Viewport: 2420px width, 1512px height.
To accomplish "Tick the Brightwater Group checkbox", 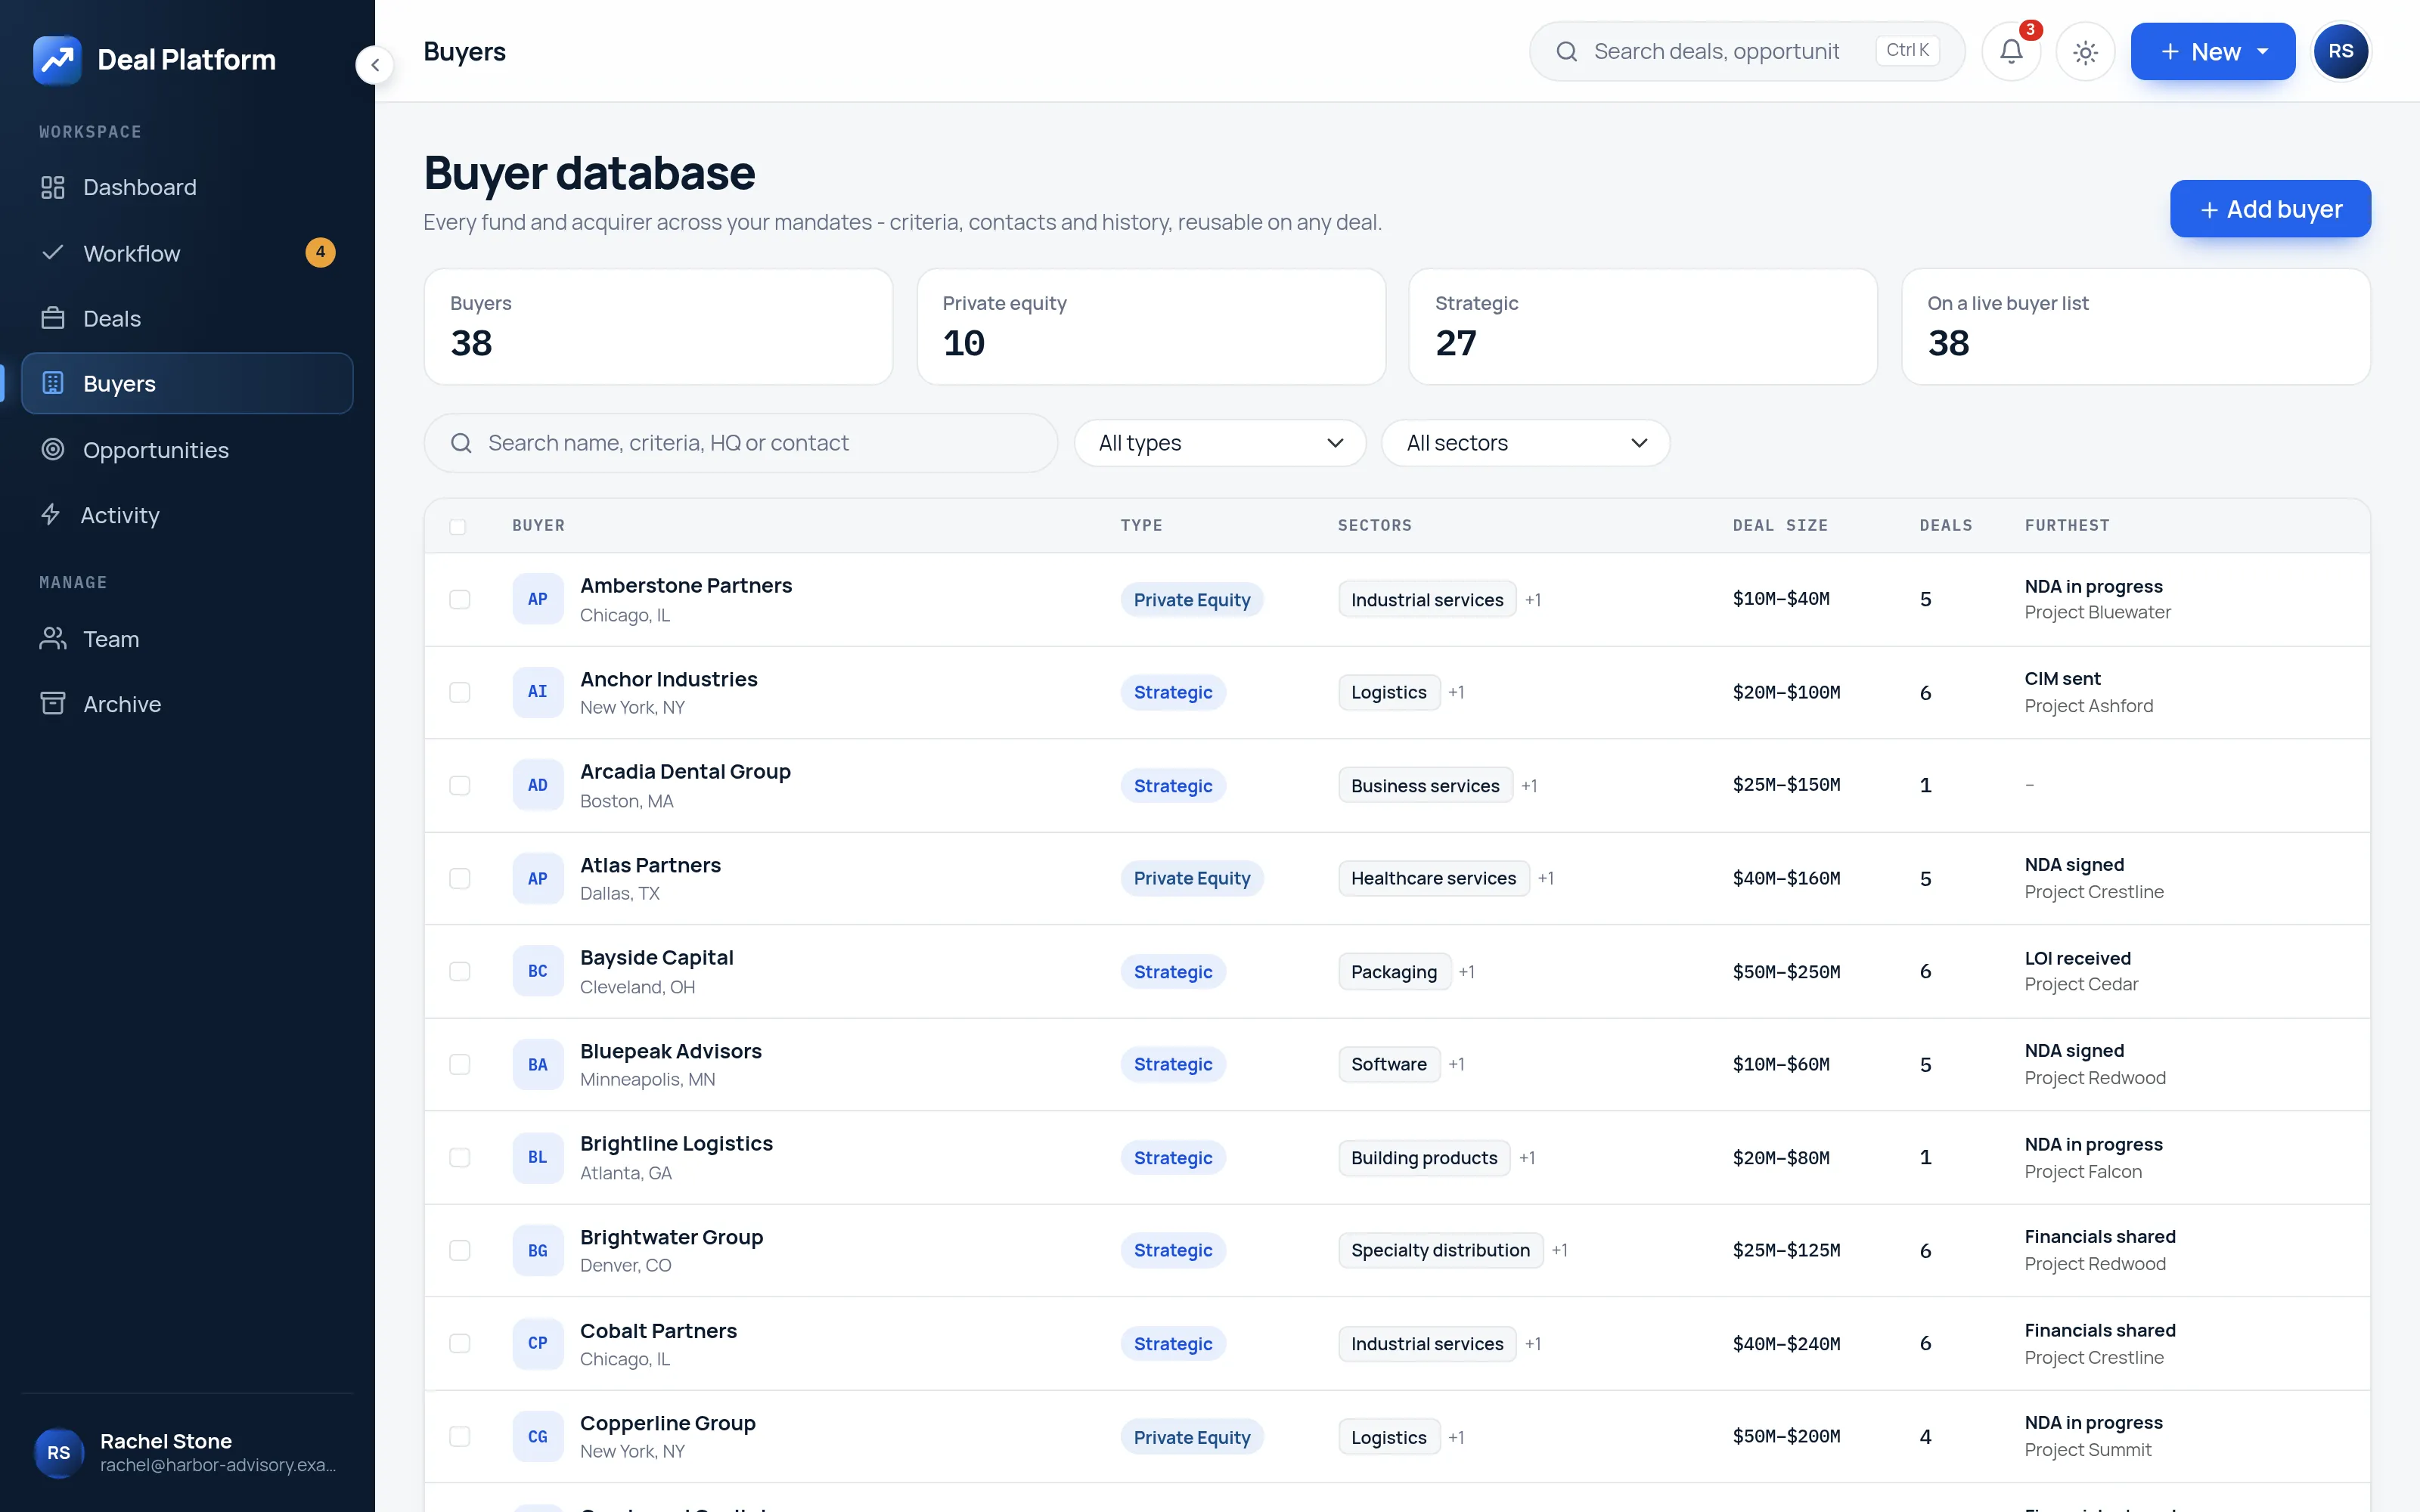I will point(460,1250).
